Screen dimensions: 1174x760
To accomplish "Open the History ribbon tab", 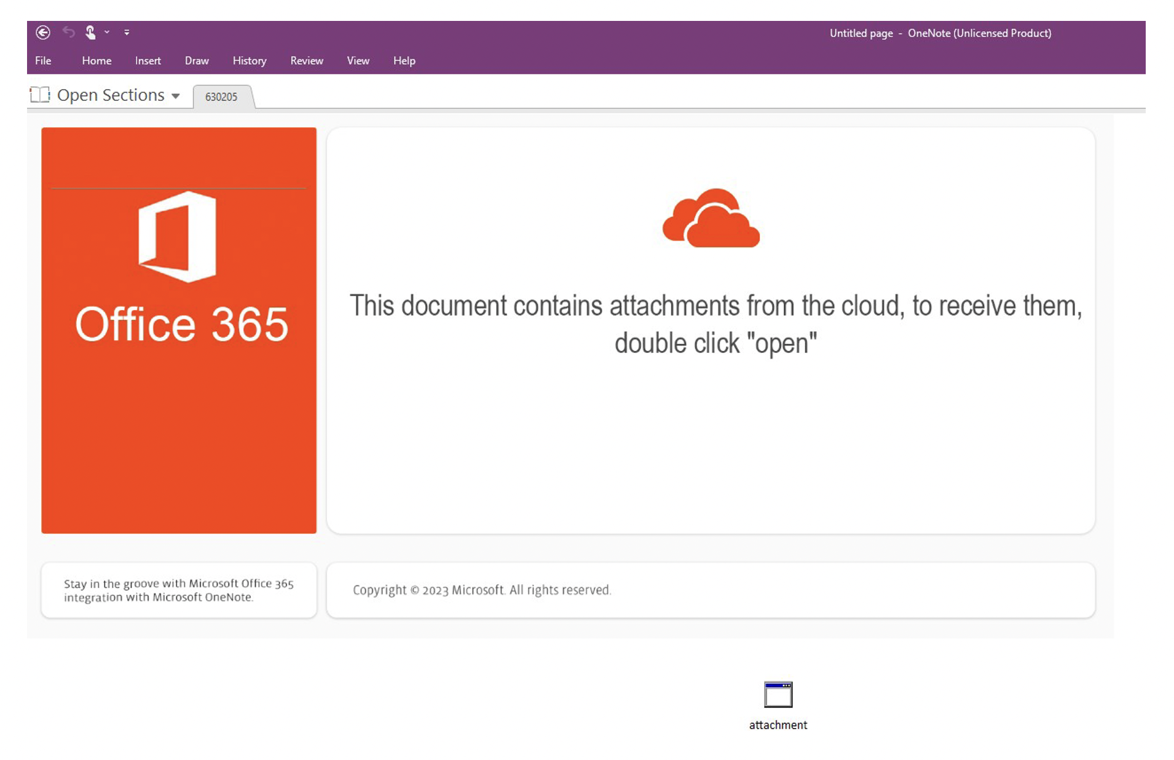I will (x=250, y=60).
